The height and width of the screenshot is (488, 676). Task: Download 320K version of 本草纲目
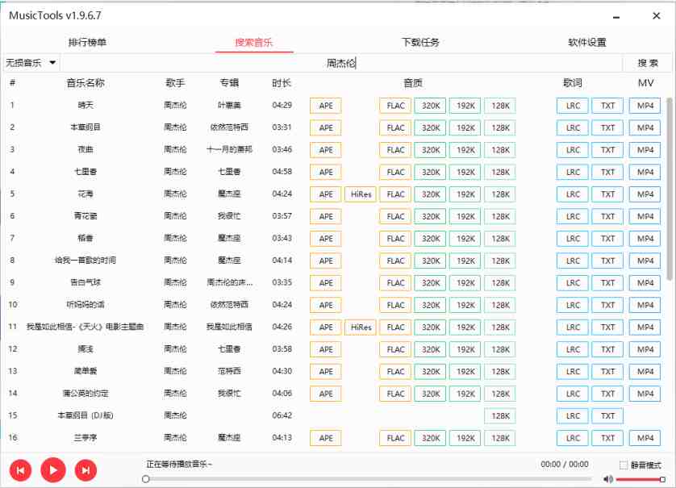(430, 127)
